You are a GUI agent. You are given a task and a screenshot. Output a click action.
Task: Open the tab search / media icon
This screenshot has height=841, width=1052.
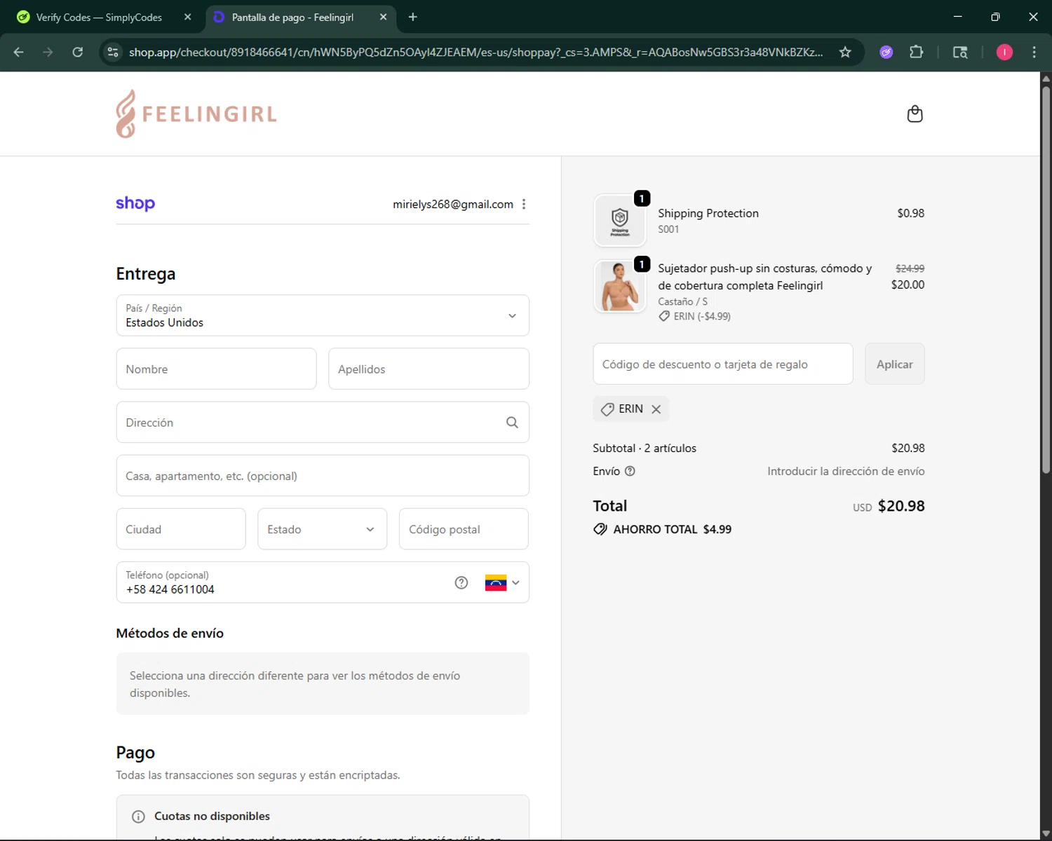click(960, 52)
